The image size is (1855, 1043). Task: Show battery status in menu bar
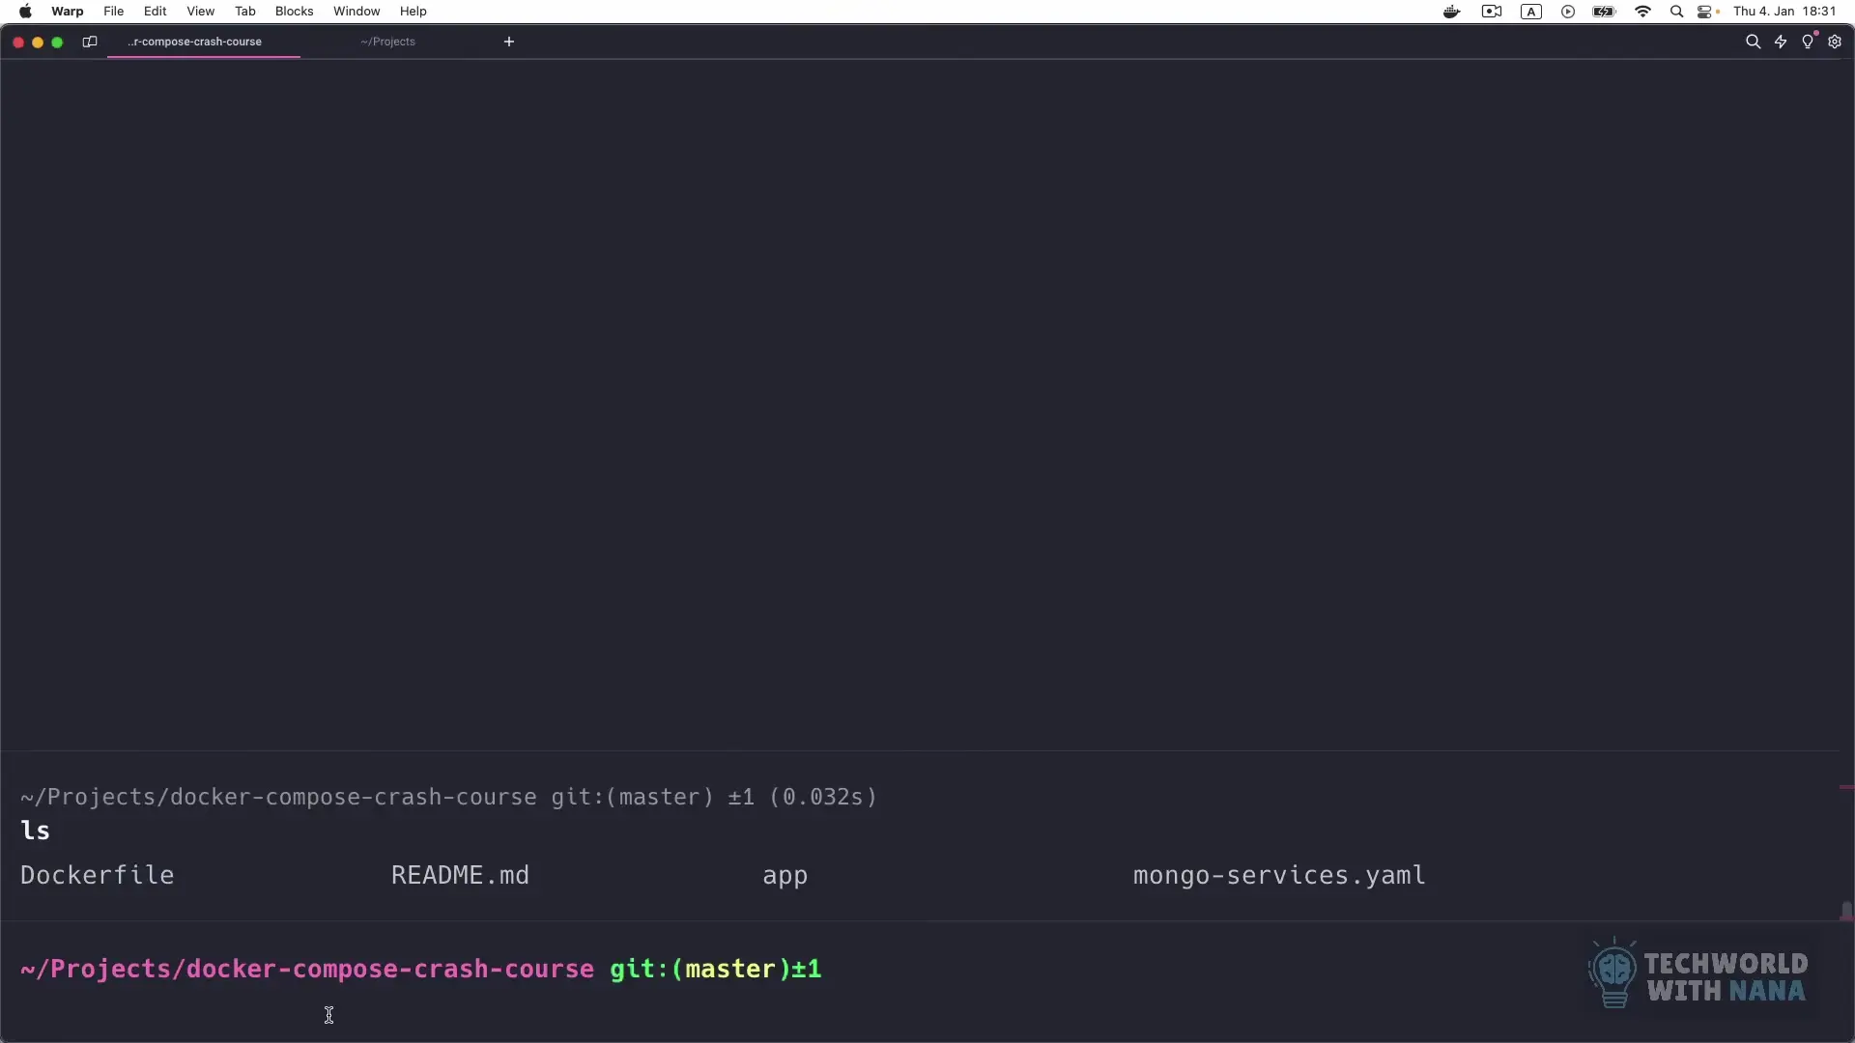click(x=1605, y=12)
